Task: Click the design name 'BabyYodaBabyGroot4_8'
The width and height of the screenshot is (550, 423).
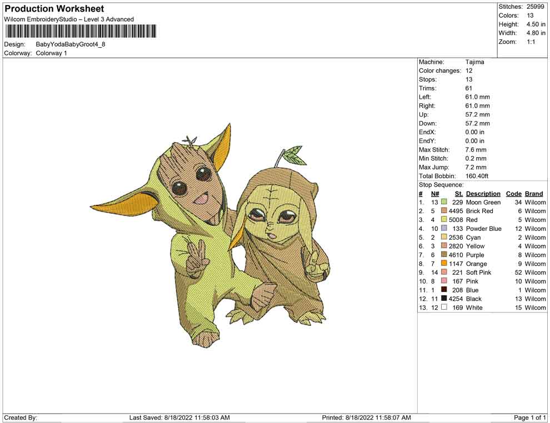Action: [71, 44]
